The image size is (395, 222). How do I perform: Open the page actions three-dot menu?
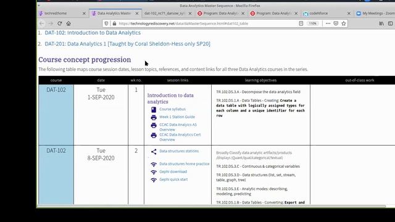328,23
